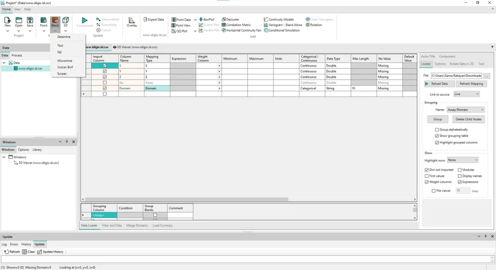This screenshot has width=496, height=270.
Task: Open the 3D Viewer document tab
Action: coord(135,47)
